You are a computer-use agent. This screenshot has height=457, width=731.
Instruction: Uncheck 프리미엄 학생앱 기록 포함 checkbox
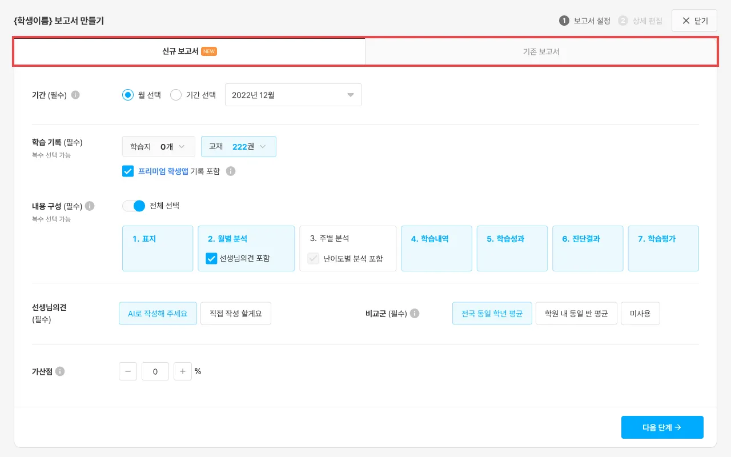coord(128,171)
